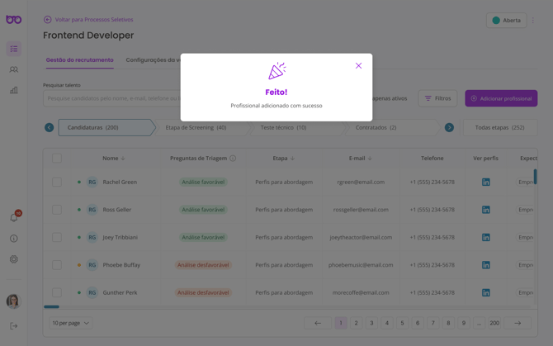
Task: Toggle the select-all checkbox in table header
Action: pyautogui.click(x=57, y=158)
